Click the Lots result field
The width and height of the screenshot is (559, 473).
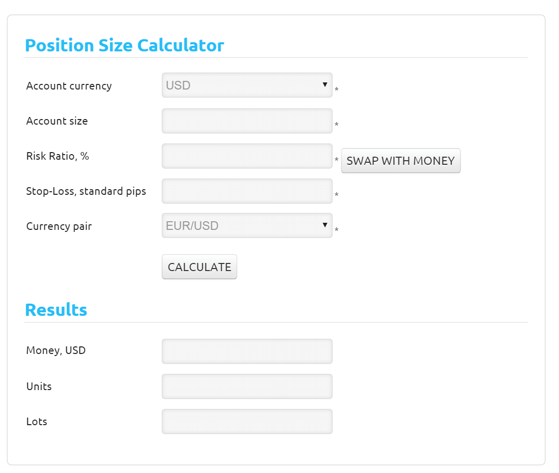247,421
